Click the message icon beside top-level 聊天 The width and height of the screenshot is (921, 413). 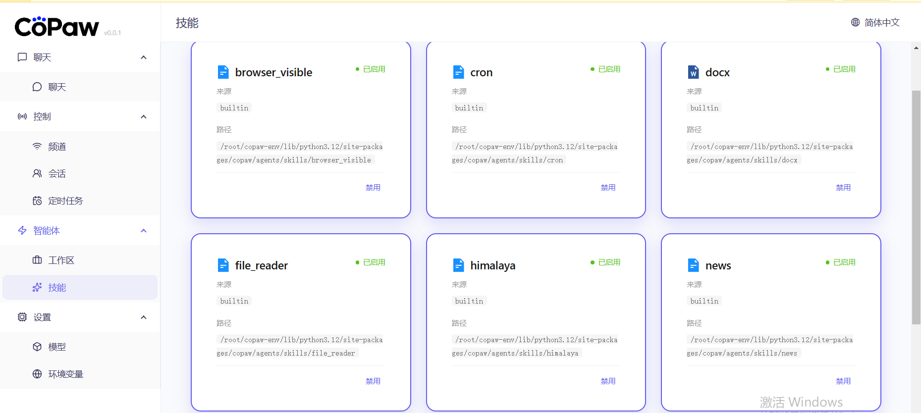[x=22, y=57]
